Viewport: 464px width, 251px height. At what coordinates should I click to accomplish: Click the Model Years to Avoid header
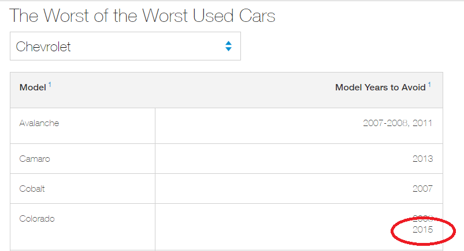(380, 88)
